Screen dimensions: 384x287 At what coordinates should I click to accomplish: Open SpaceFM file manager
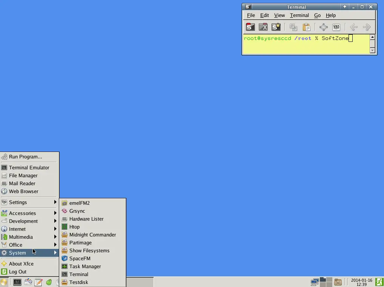click(x=93, y=258)
